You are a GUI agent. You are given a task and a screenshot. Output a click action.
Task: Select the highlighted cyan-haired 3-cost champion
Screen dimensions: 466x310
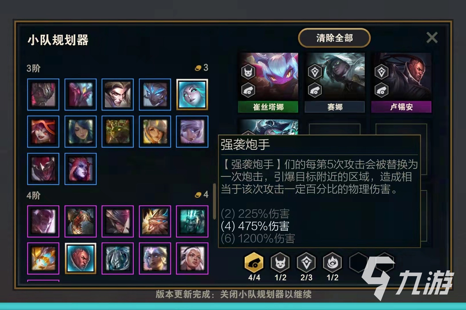(x=192, y=94)
